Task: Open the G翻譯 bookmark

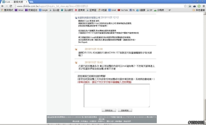Action: (141, 10)
